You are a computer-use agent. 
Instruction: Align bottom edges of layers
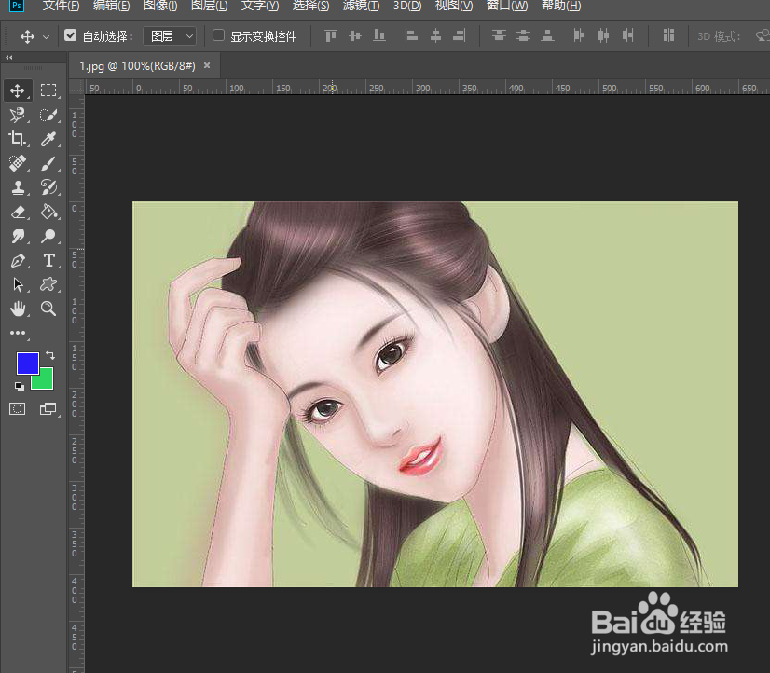pos(379,35)
